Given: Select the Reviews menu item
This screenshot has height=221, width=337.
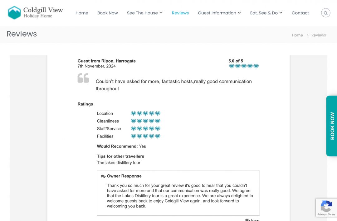Looking at the screenshot, I should 180,13.
